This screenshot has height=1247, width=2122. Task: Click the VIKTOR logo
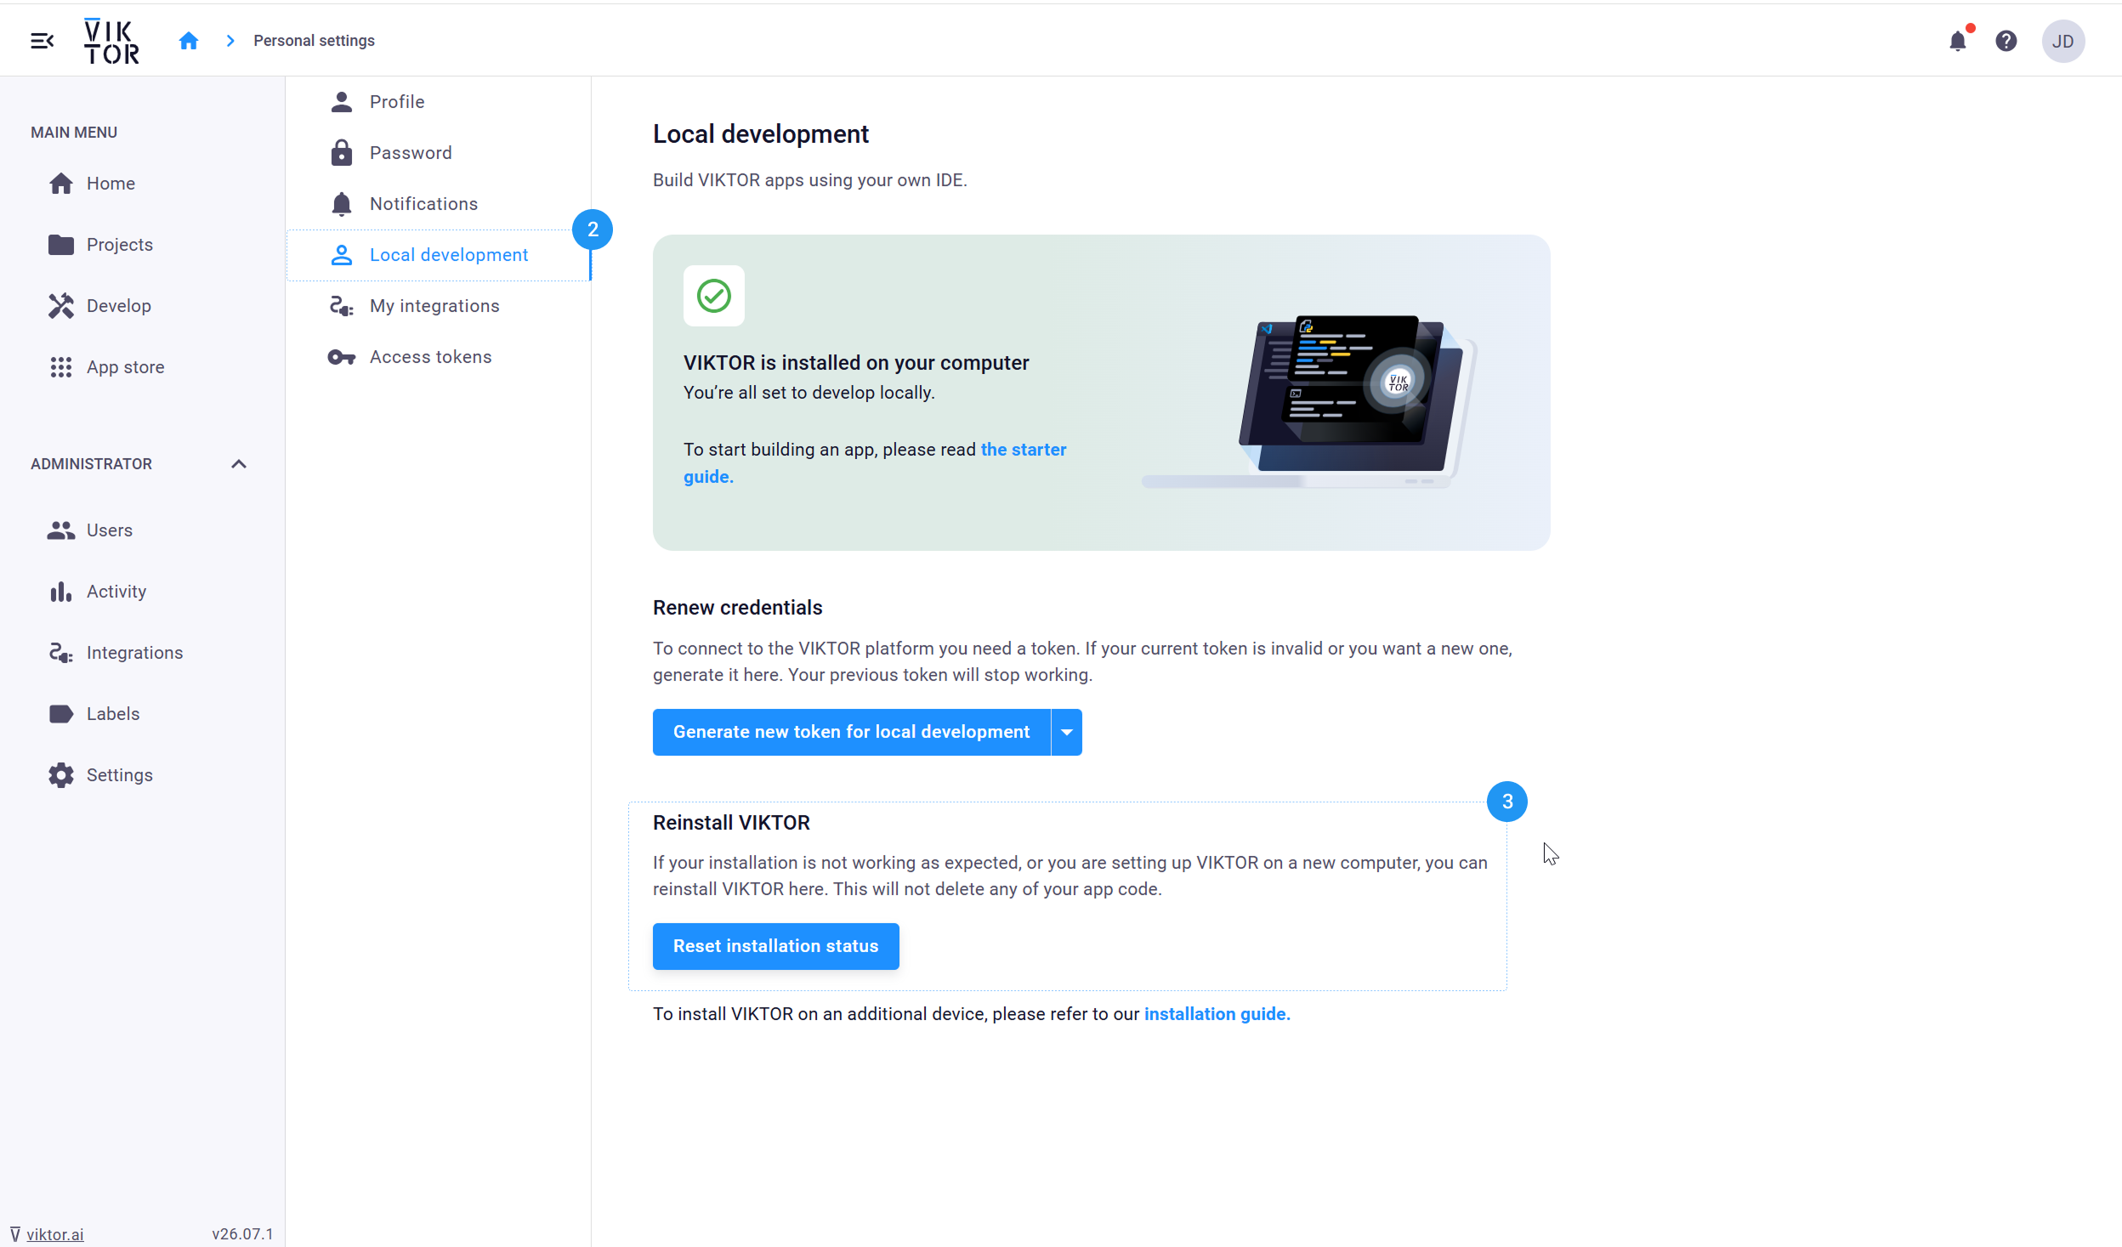pos(111,41)
